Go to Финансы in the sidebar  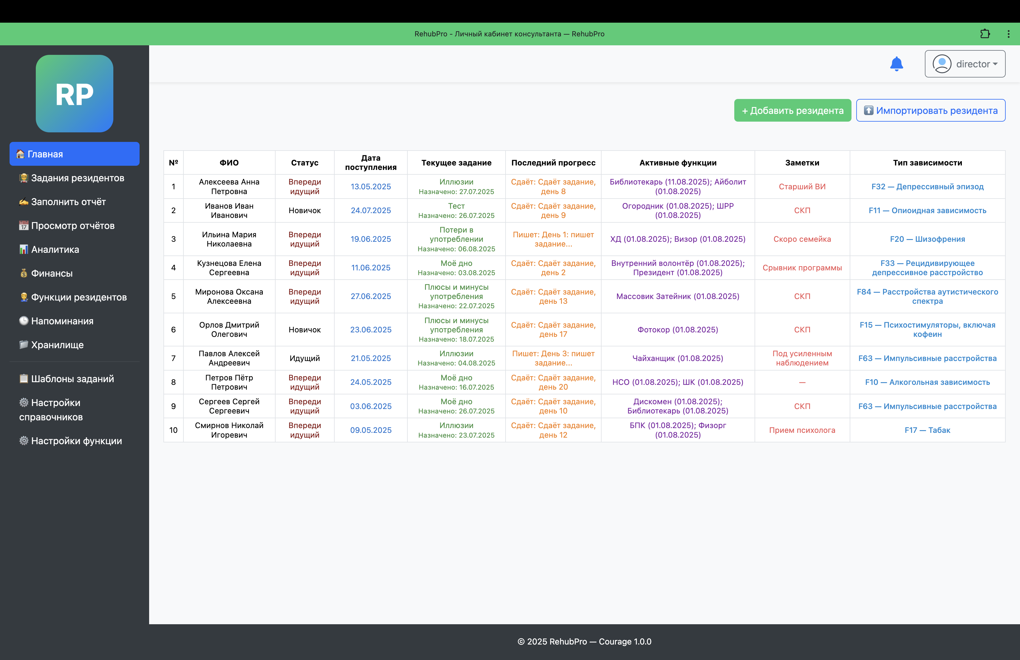tap(51, 273)
